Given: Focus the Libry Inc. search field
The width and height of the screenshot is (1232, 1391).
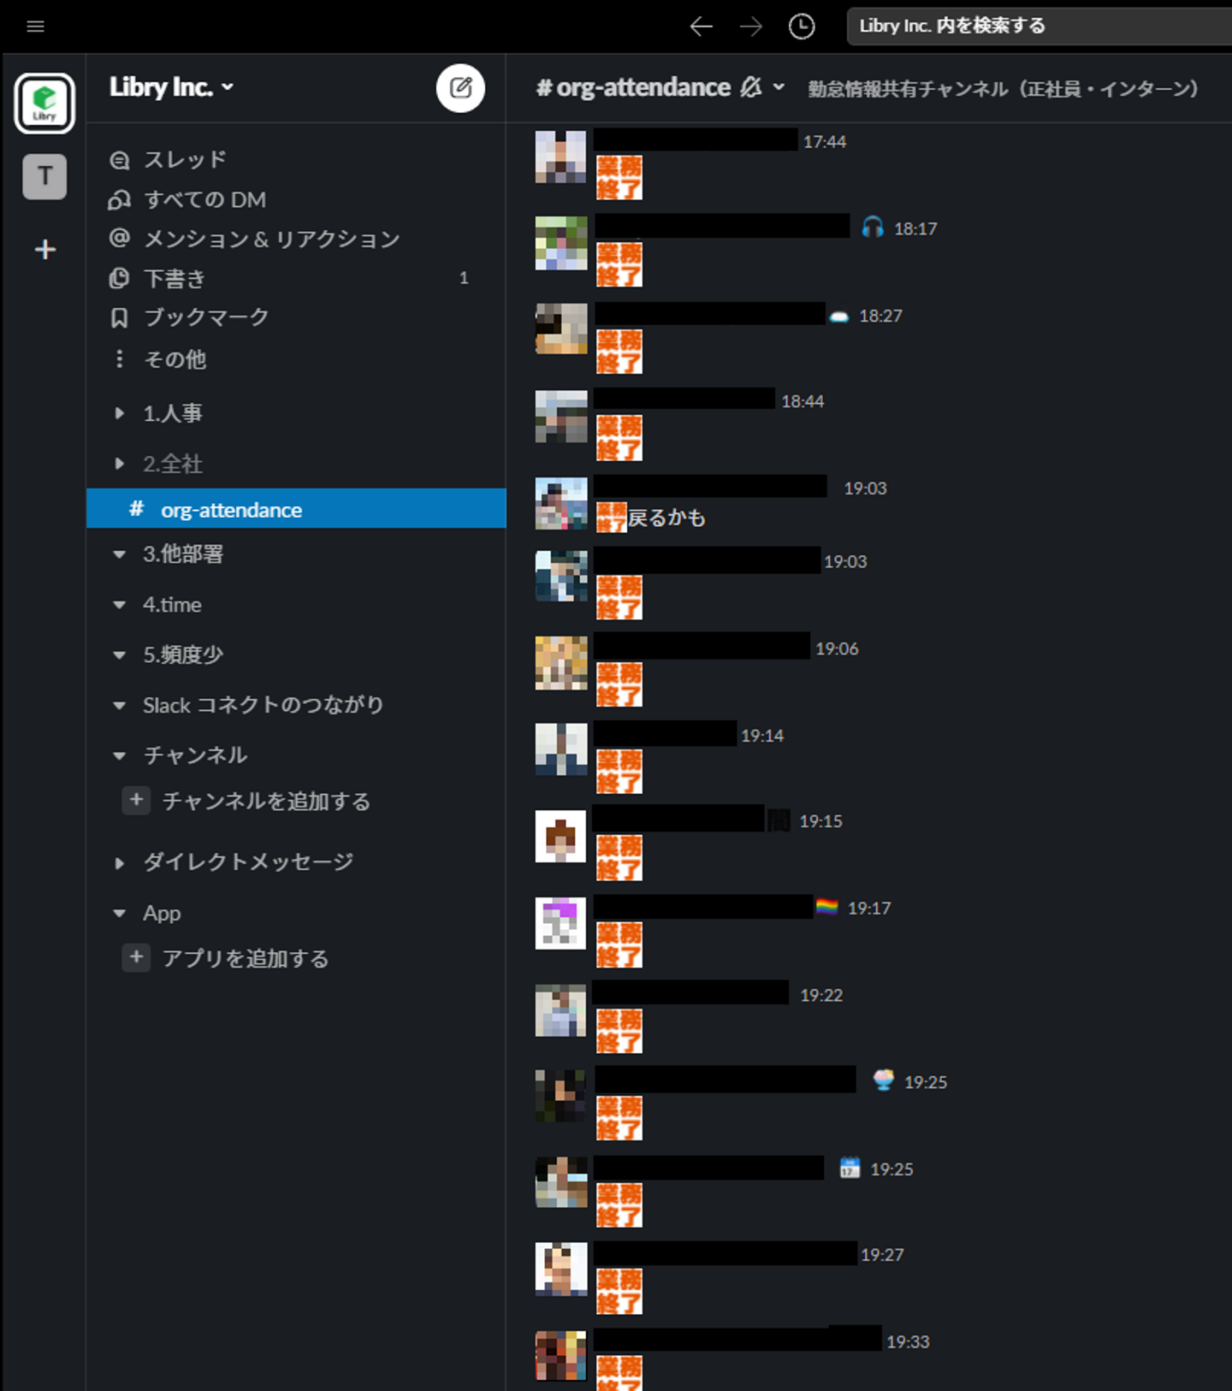Looking at the screenshot, I should tap(1039, 27).
